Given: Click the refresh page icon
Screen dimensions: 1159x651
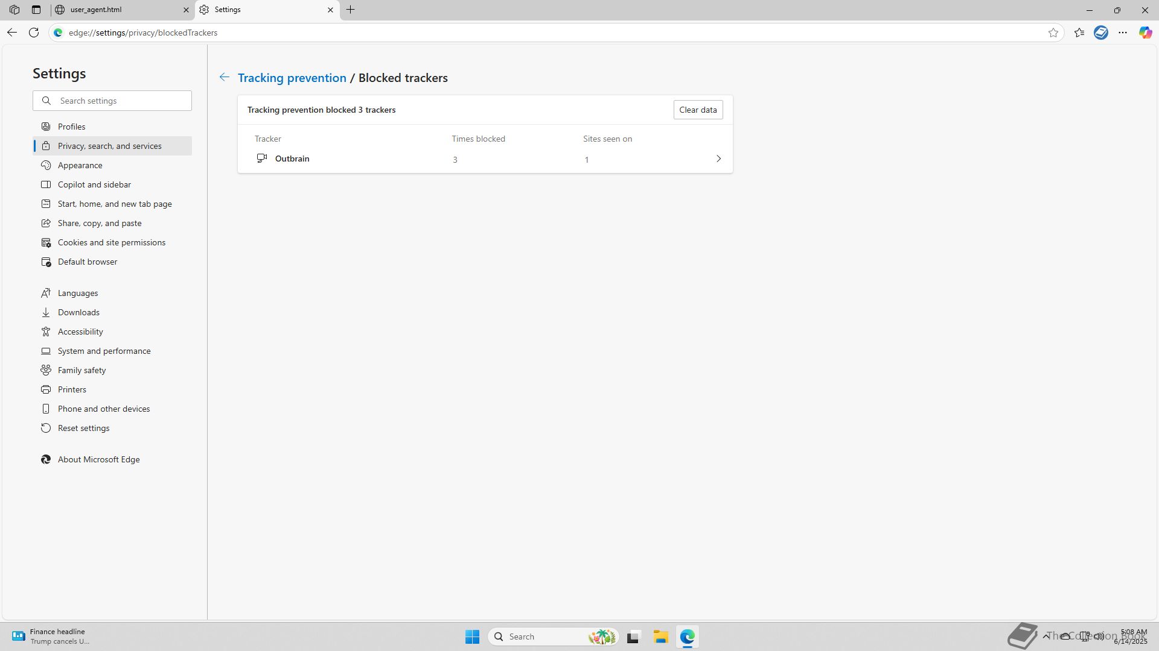Looking at the screenshot, I should [34, 33].
